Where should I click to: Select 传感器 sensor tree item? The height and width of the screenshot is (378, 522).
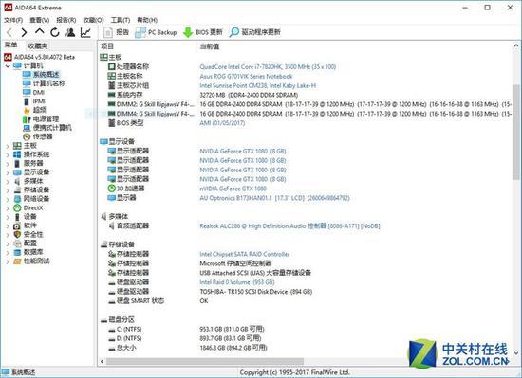38,136
